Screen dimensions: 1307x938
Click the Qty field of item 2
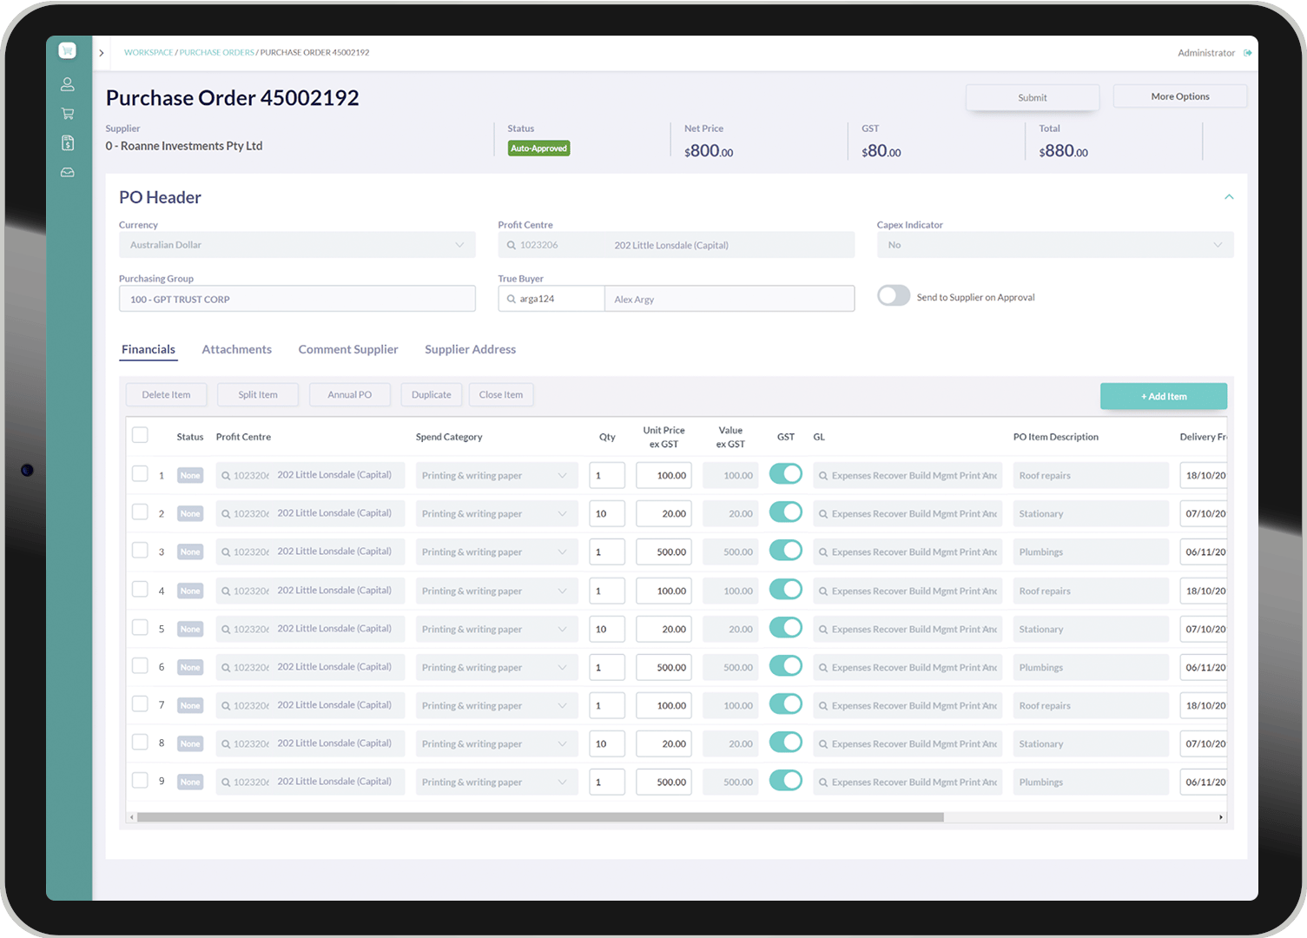coord(607,513)
